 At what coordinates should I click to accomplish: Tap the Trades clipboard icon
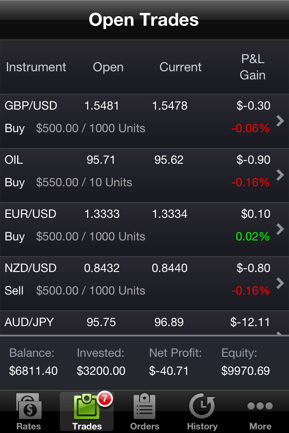coord(86,407)
